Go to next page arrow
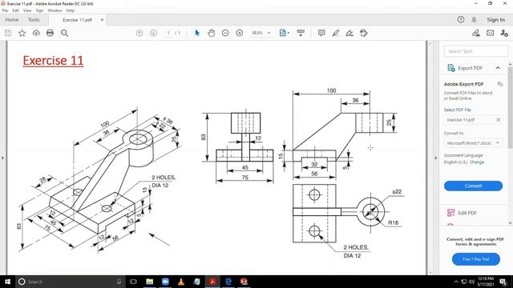The width and height of the screenshot is (513, 288). click(153, 33)
